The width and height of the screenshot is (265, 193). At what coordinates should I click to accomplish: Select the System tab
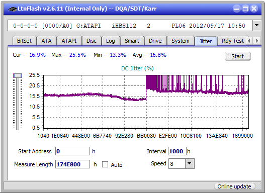pos(181,41)
